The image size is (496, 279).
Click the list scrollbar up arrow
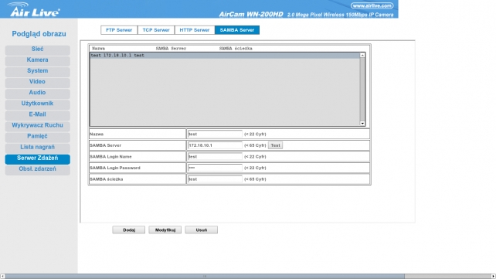pyautogui.click(x=362, y=56)
